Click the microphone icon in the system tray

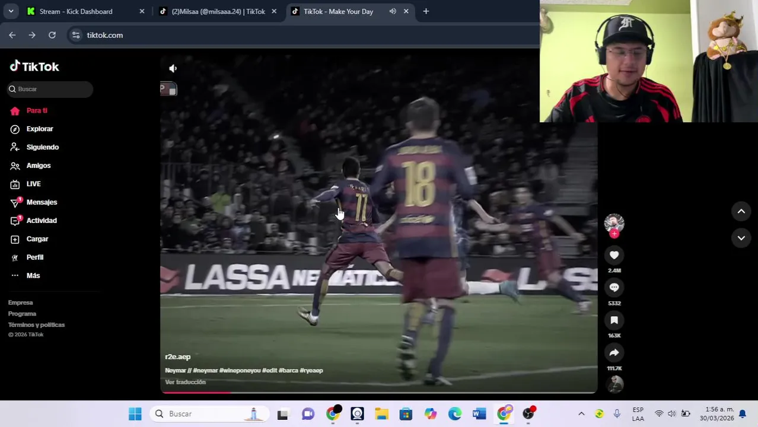617,414
